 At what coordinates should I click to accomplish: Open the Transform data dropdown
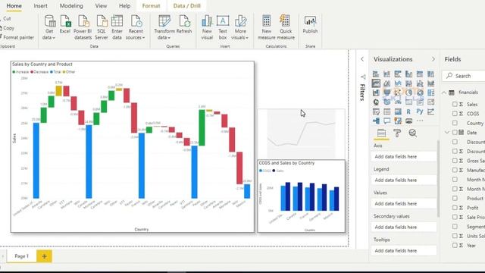(x=164, y=27)
